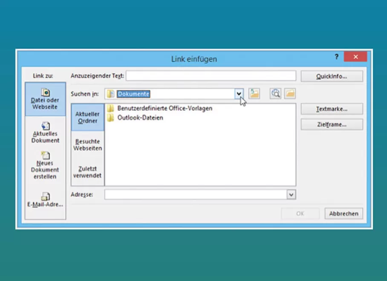The width and height of the screenshot is (387, 281).
Task: Click the 'Anzuzeigender Text' input field
Action: tap(211, 76)
